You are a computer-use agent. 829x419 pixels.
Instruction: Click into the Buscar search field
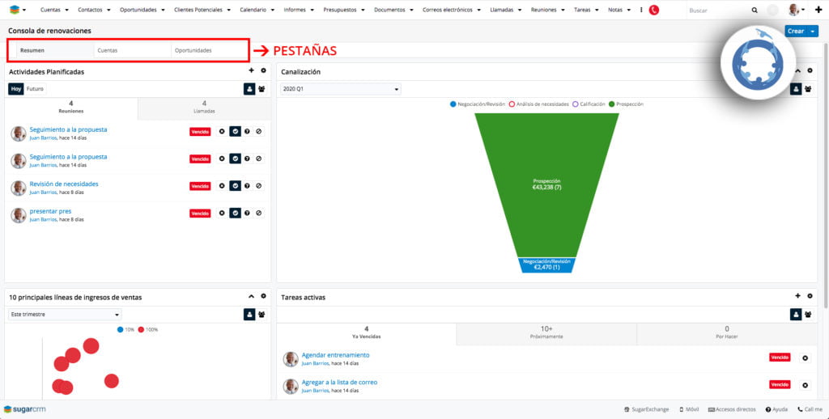click(716, 11)
